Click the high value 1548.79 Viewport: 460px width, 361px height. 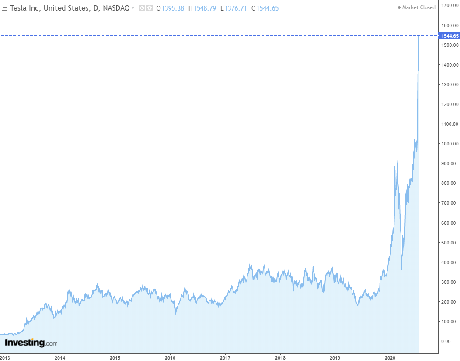(x=205, y=8)
